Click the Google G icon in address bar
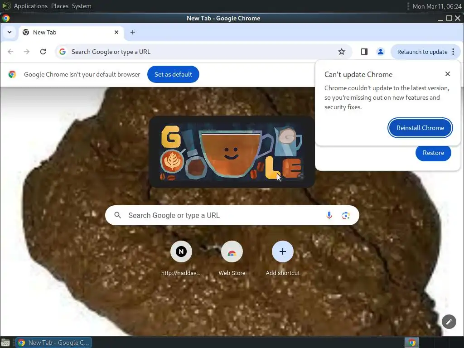464x348 pixels. (x=63, y=52)
